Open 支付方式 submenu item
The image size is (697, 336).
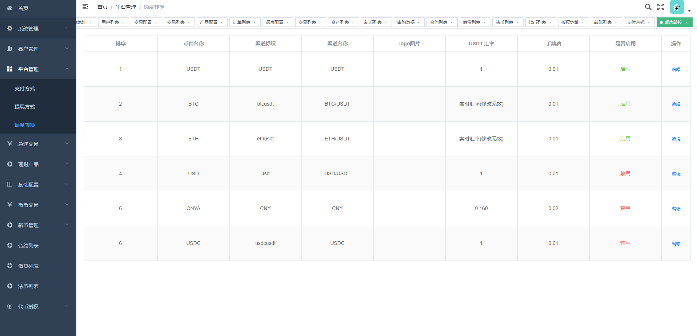pos(25,89)
